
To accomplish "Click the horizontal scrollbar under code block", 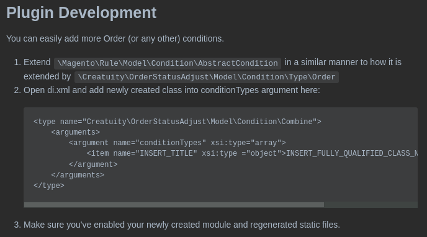I will tap(174, 205).
